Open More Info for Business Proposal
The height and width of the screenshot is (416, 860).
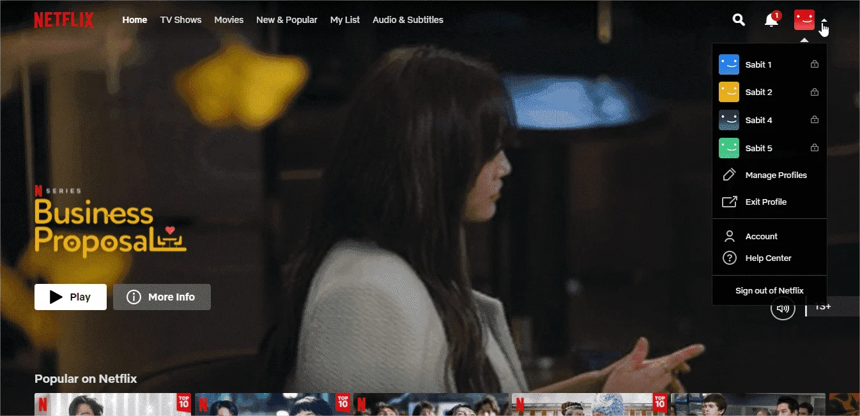click(162, 297)
